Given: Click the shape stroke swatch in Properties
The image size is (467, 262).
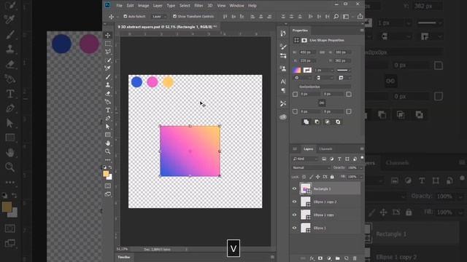Looking at the screenshot, I should [307, 70].
